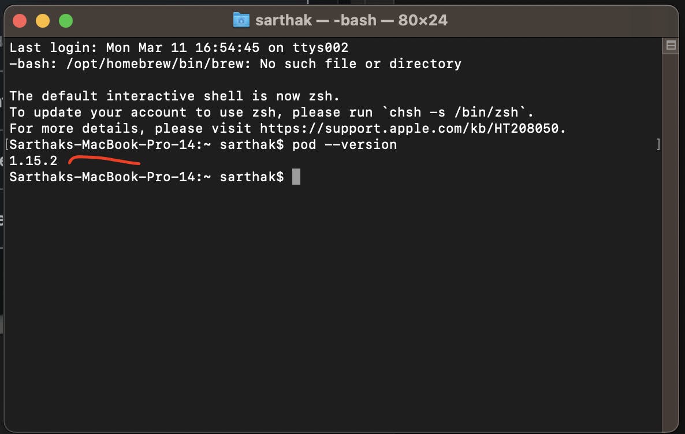Click the 'chsh -s /bin/zsh' command text
The width and height of the screenshot is (685, 434).
click(x=454, y=112)
